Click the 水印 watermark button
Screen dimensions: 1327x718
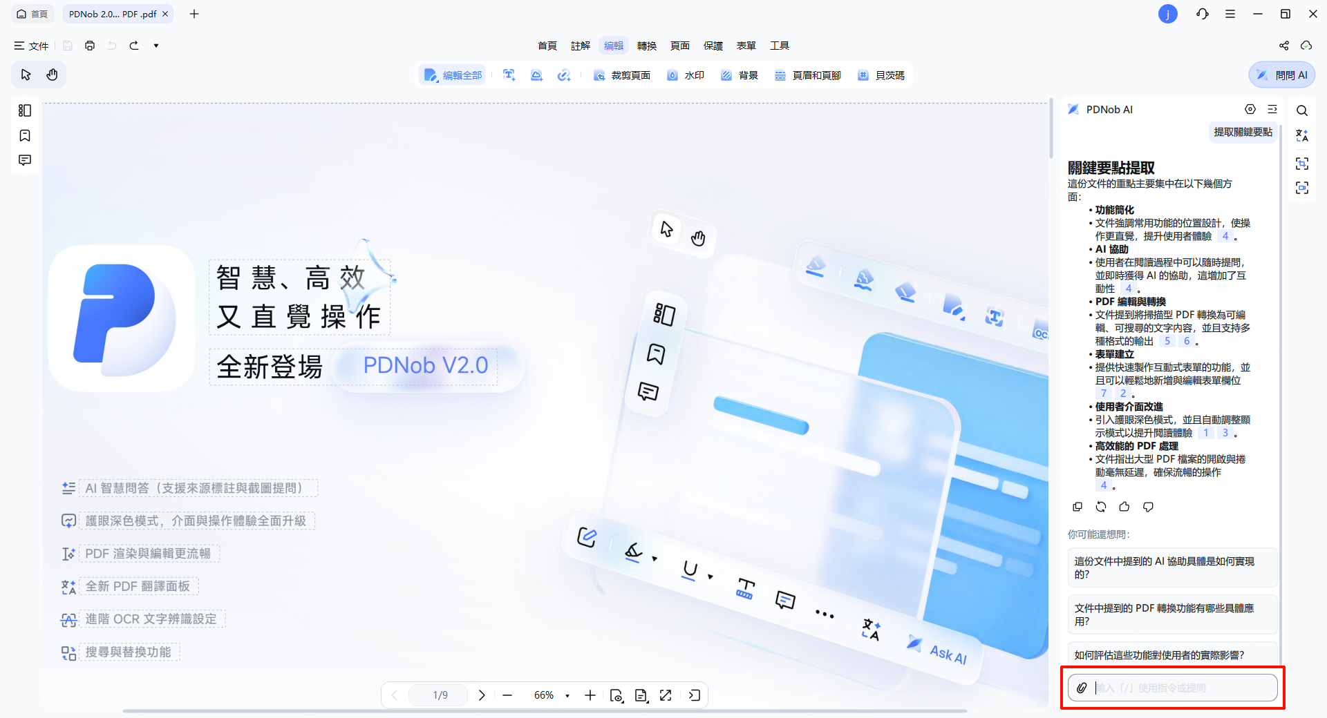[x=686, y=75]
